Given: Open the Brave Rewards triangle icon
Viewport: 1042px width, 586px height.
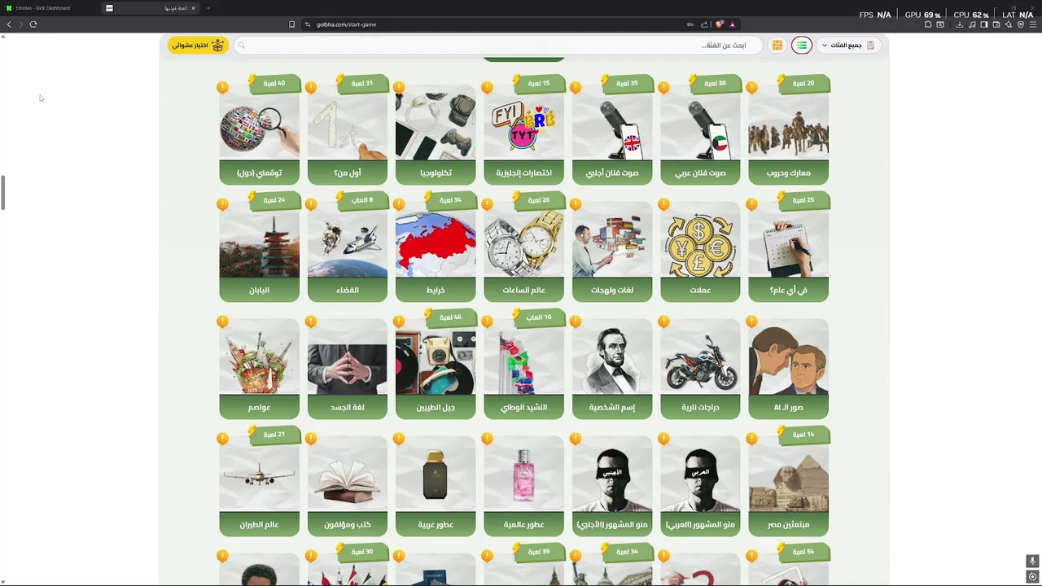Looking at the screenshot, I should coord(732,24).
